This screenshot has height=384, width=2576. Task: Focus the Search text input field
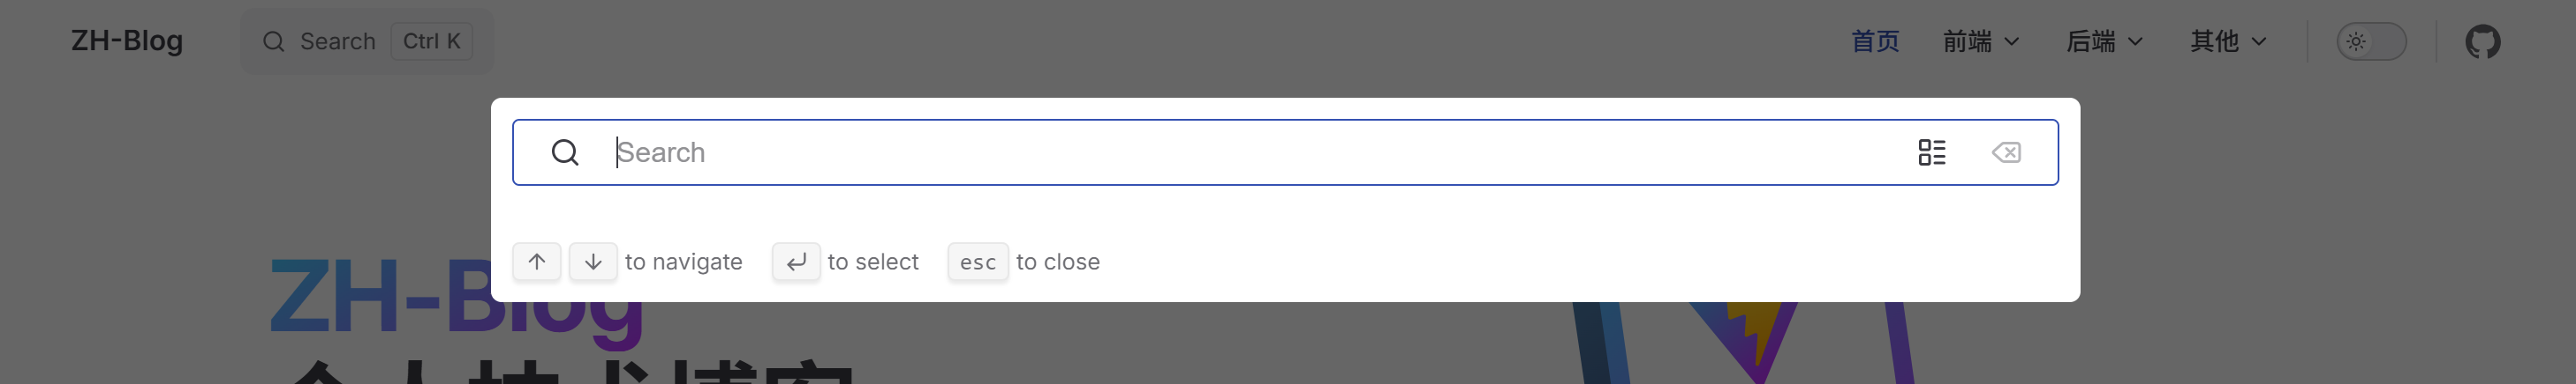tap(1250, 152)
